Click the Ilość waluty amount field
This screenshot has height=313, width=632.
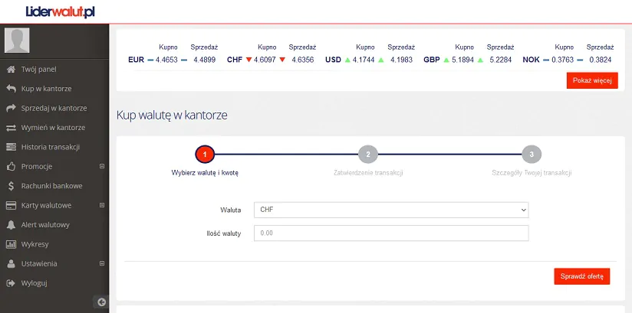392,233
